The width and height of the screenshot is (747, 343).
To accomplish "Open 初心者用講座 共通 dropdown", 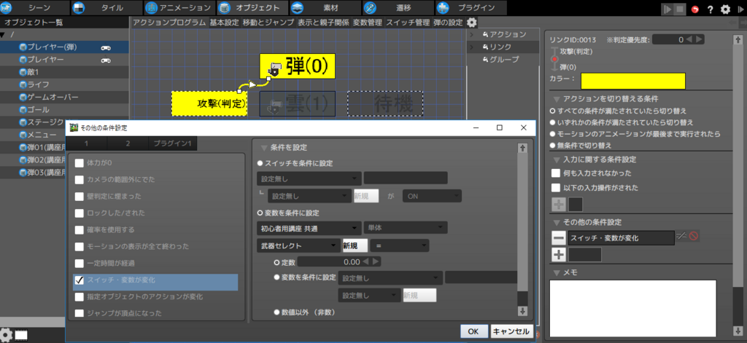I will pos(309,228).
